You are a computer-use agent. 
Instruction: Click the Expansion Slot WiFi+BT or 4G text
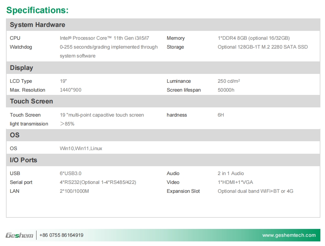(x=255, y=191)
